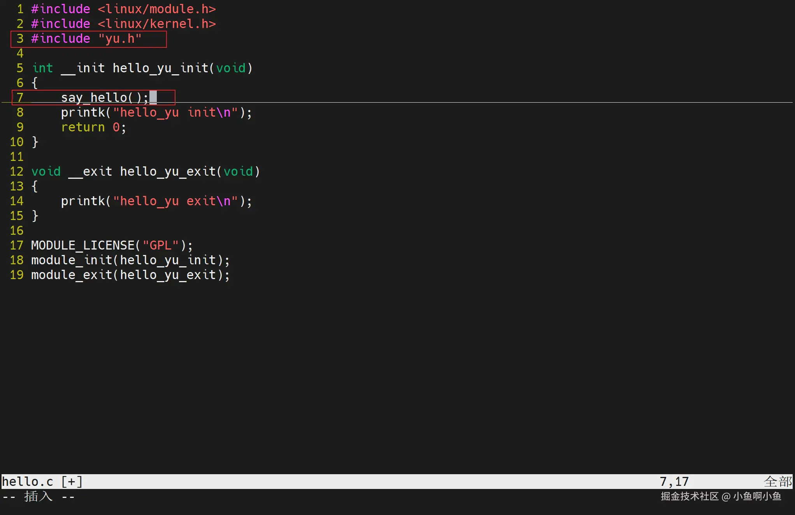Click the 7,17 cursor position indicator
This screenshot has width=795, height=515.
(674, 482)
